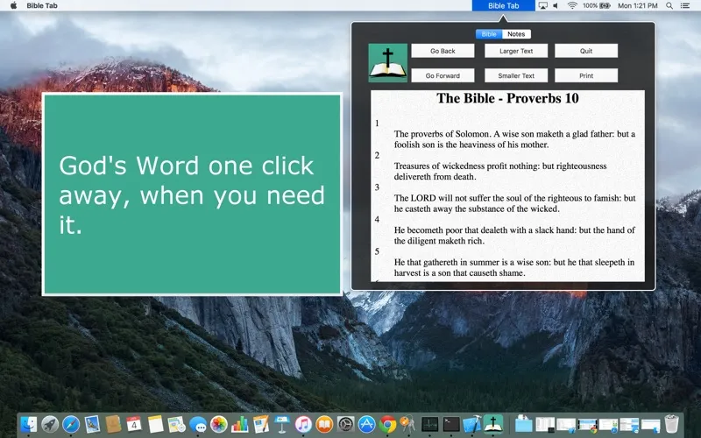Open Finder from the dock

click(29, 424)
